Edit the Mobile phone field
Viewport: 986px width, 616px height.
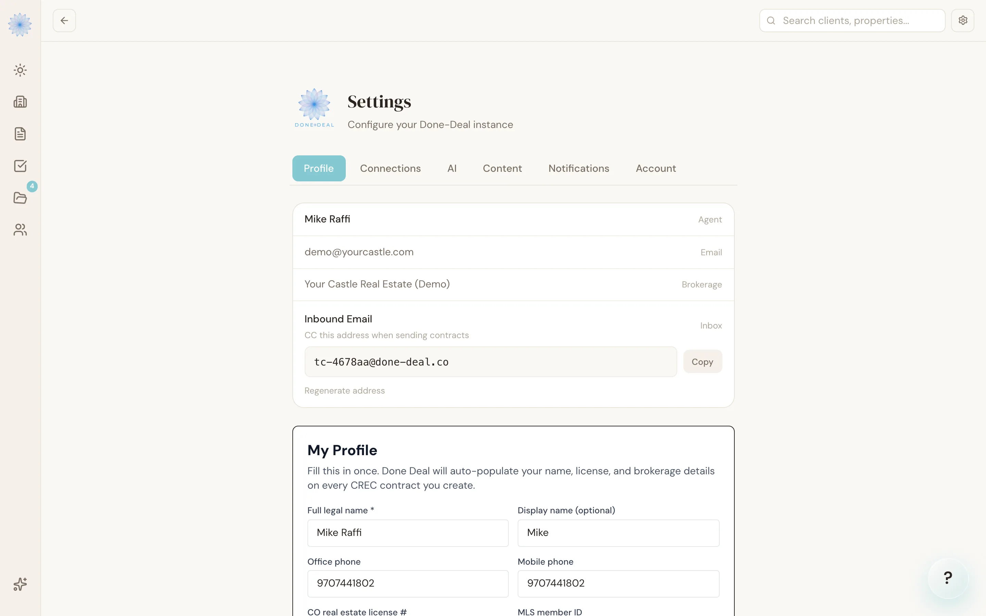tap(618, 583)
